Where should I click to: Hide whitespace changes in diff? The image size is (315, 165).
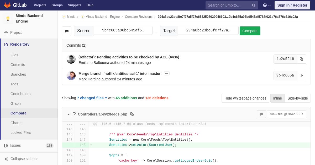pyautogui.click(x=245, y=98)
